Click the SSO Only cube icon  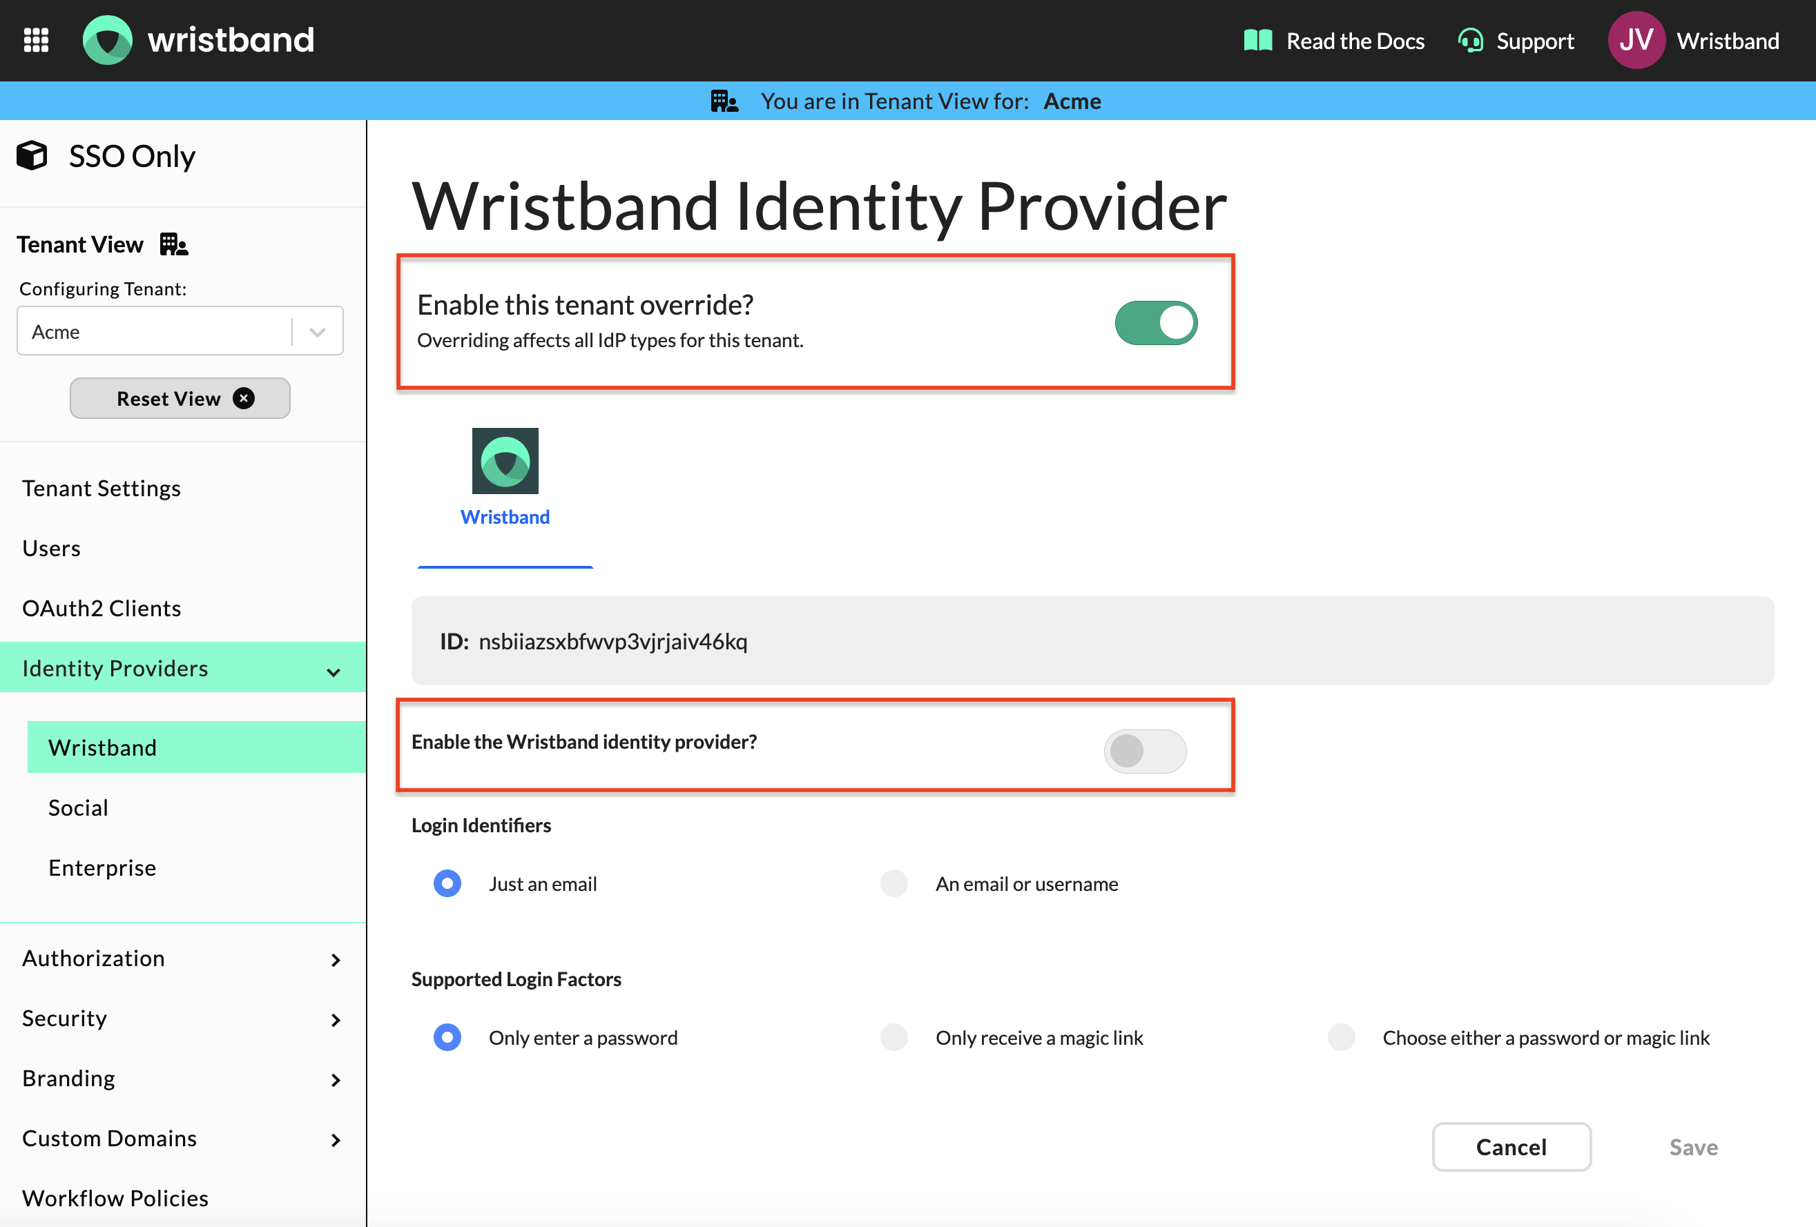pos(32,155)
